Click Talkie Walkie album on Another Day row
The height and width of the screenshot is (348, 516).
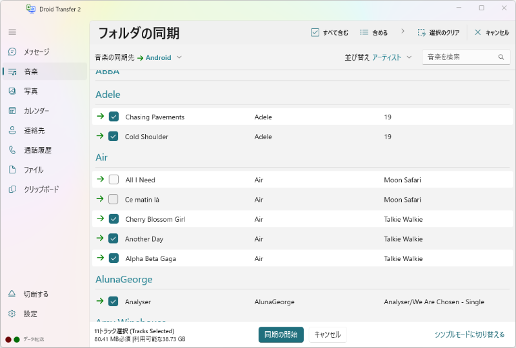coord(403,239)
